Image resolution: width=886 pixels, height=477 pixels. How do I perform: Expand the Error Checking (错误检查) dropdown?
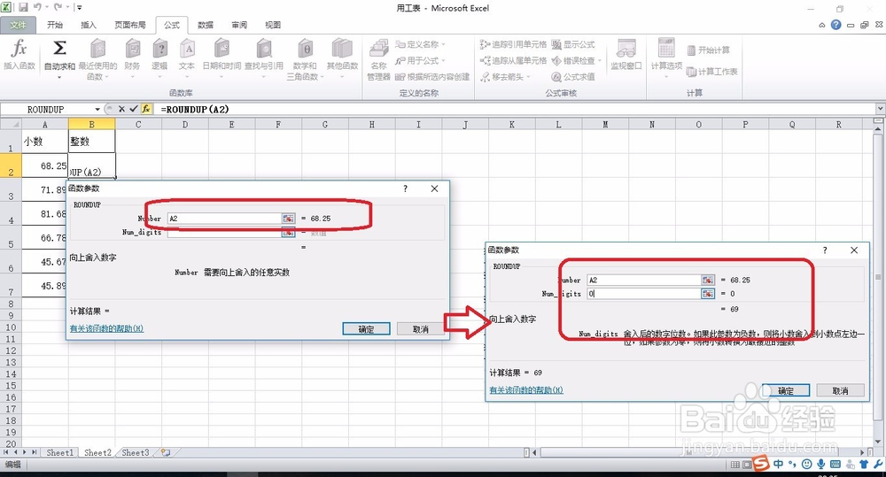pos(599,60)
